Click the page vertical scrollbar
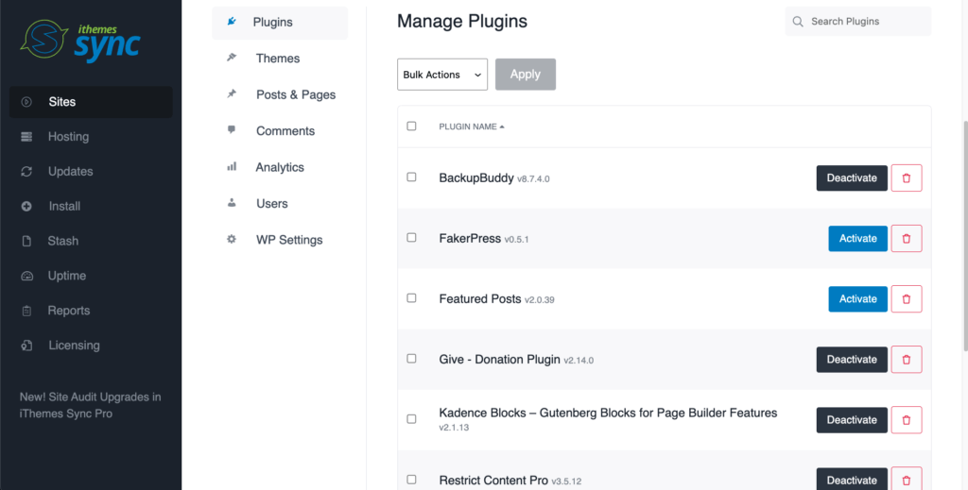968x490 pixels. point(964,235)
